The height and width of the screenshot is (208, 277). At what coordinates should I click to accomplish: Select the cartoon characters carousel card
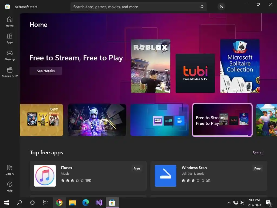(266, 120)
